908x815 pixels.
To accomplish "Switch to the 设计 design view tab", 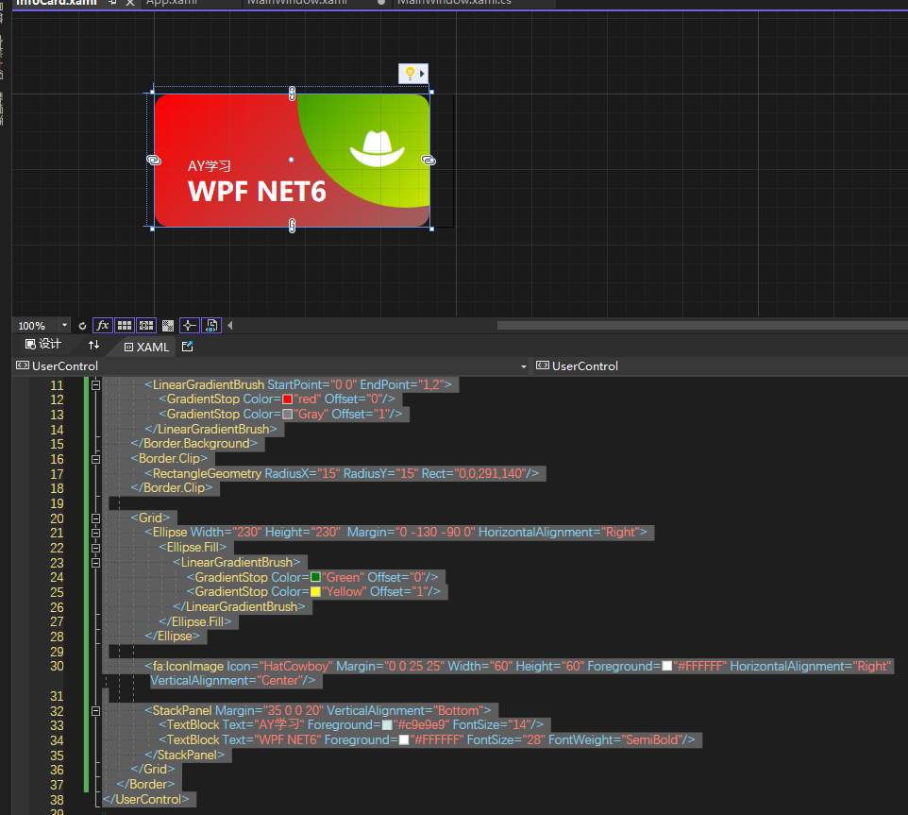I will [x=42, y=345].
